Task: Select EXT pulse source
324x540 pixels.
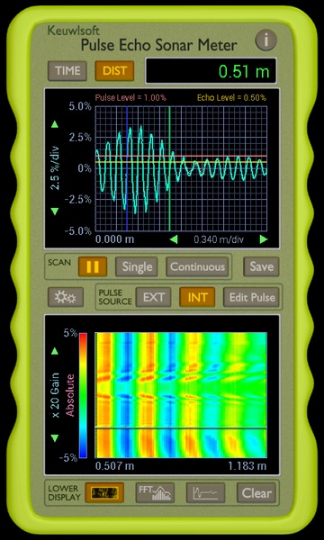Action: [x=153, y=297]
